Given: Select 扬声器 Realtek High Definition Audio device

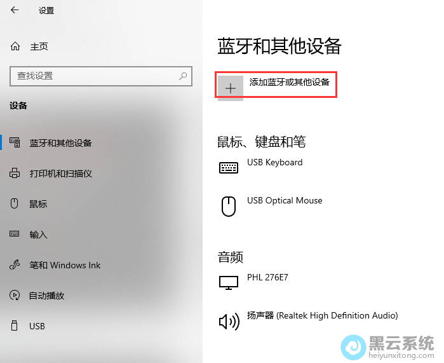Looking at the screenshot, I should click(322, 315).
